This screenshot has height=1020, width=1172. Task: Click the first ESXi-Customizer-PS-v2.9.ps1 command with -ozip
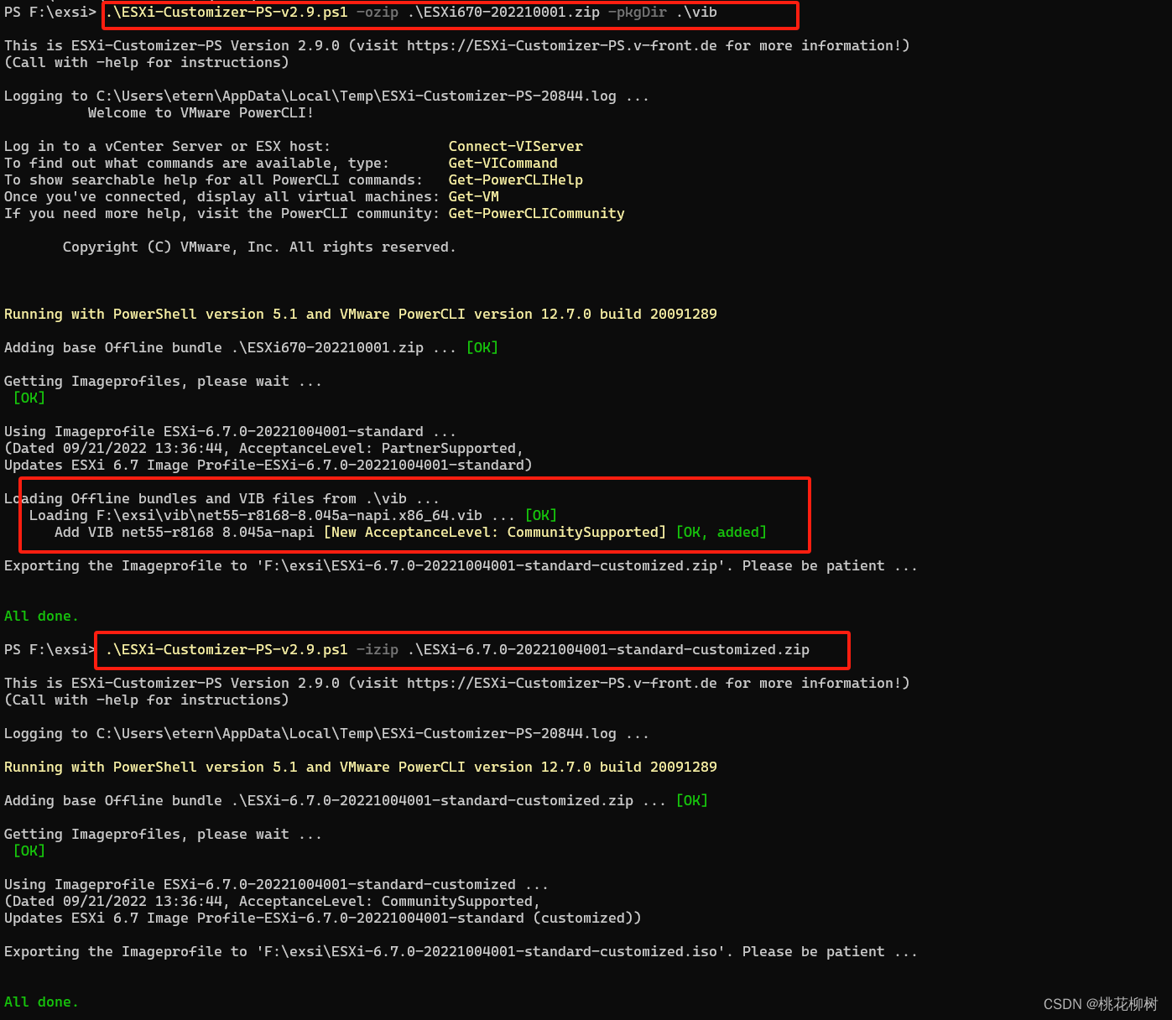pyautogui.click(x=411, y=13)
